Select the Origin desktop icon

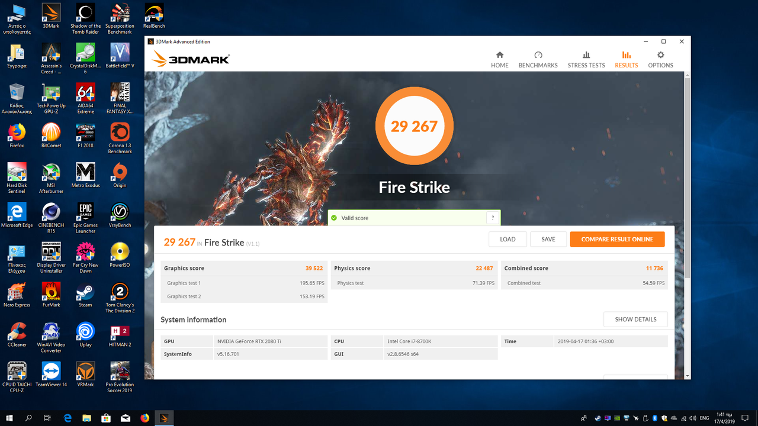point(120,176)
